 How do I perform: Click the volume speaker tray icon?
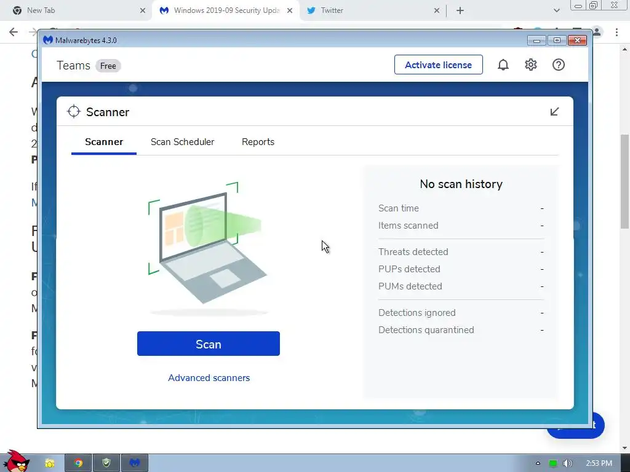567,463
